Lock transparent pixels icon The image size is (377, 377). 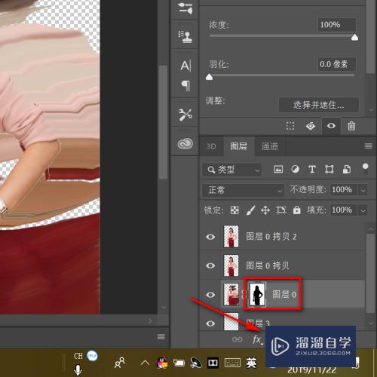(x=234, y=210)
